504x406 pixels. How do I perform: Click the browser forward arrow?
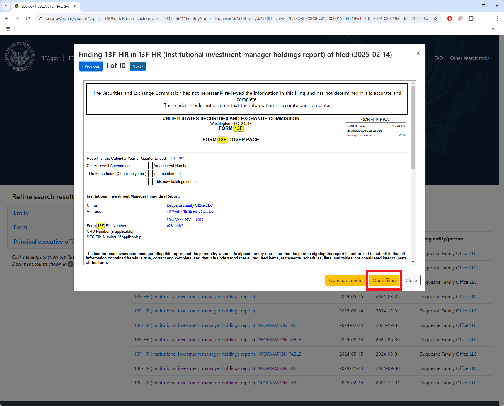17,18
